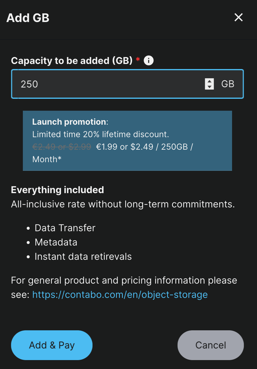Click the discounted €1.99 or $2.49 price
The image size is (257, 369).
click(x=125, y=147)
